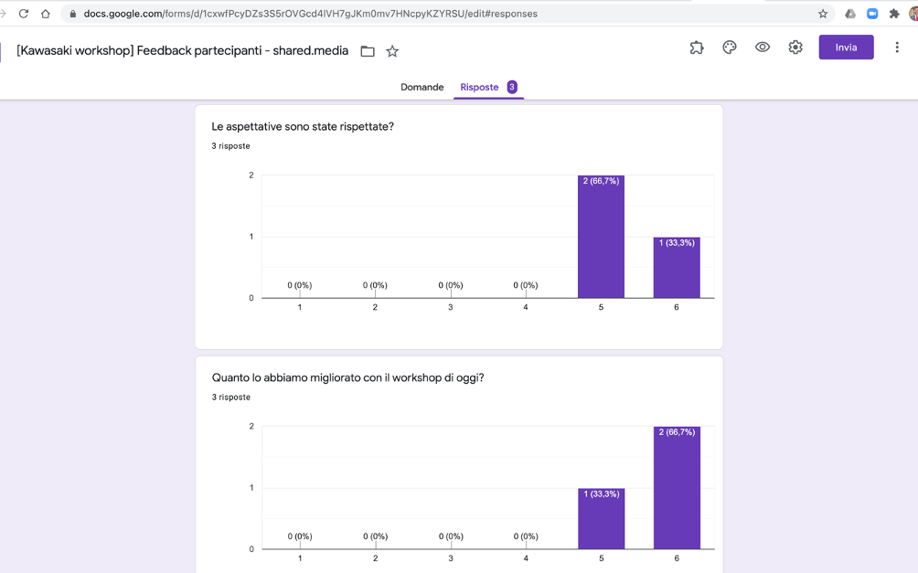The height and width of the screenshot is (573, 918).
Task: Open the Zoom extension icon
Action: pyautogui.click(x=872, y=14)
